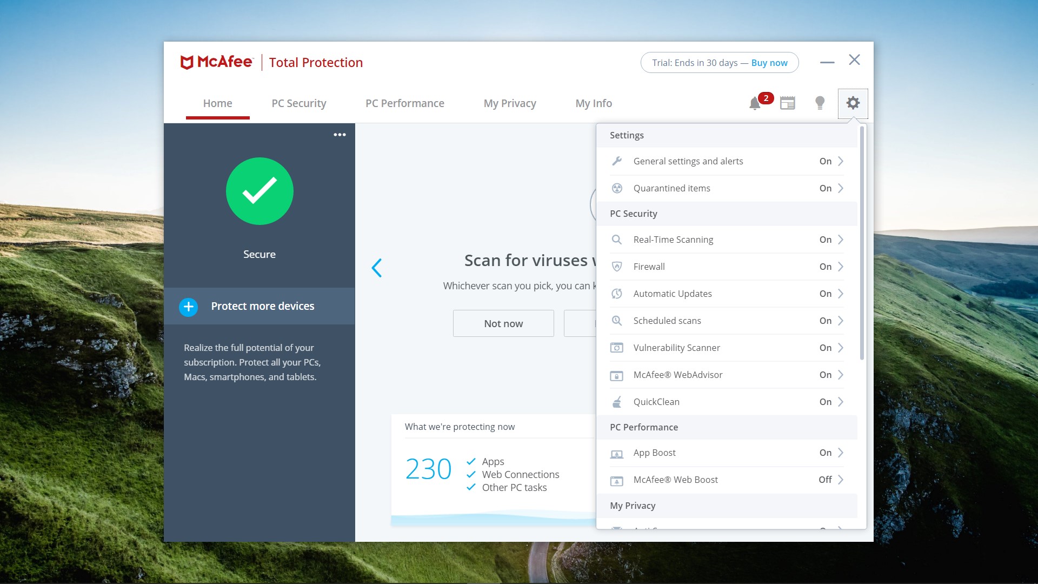The image size is (1038, 584).
Task: Select the QuickClean brush icon
Action: [x=617, y=401]
